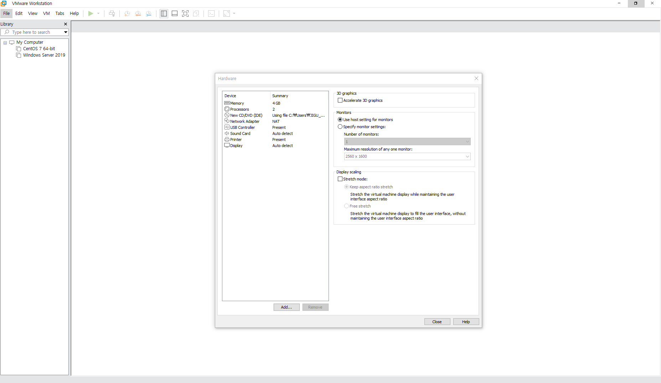The image size is (661, 383).
Task: Enable Accelerate 3D graphics checkbox
Action: [340, 100]
